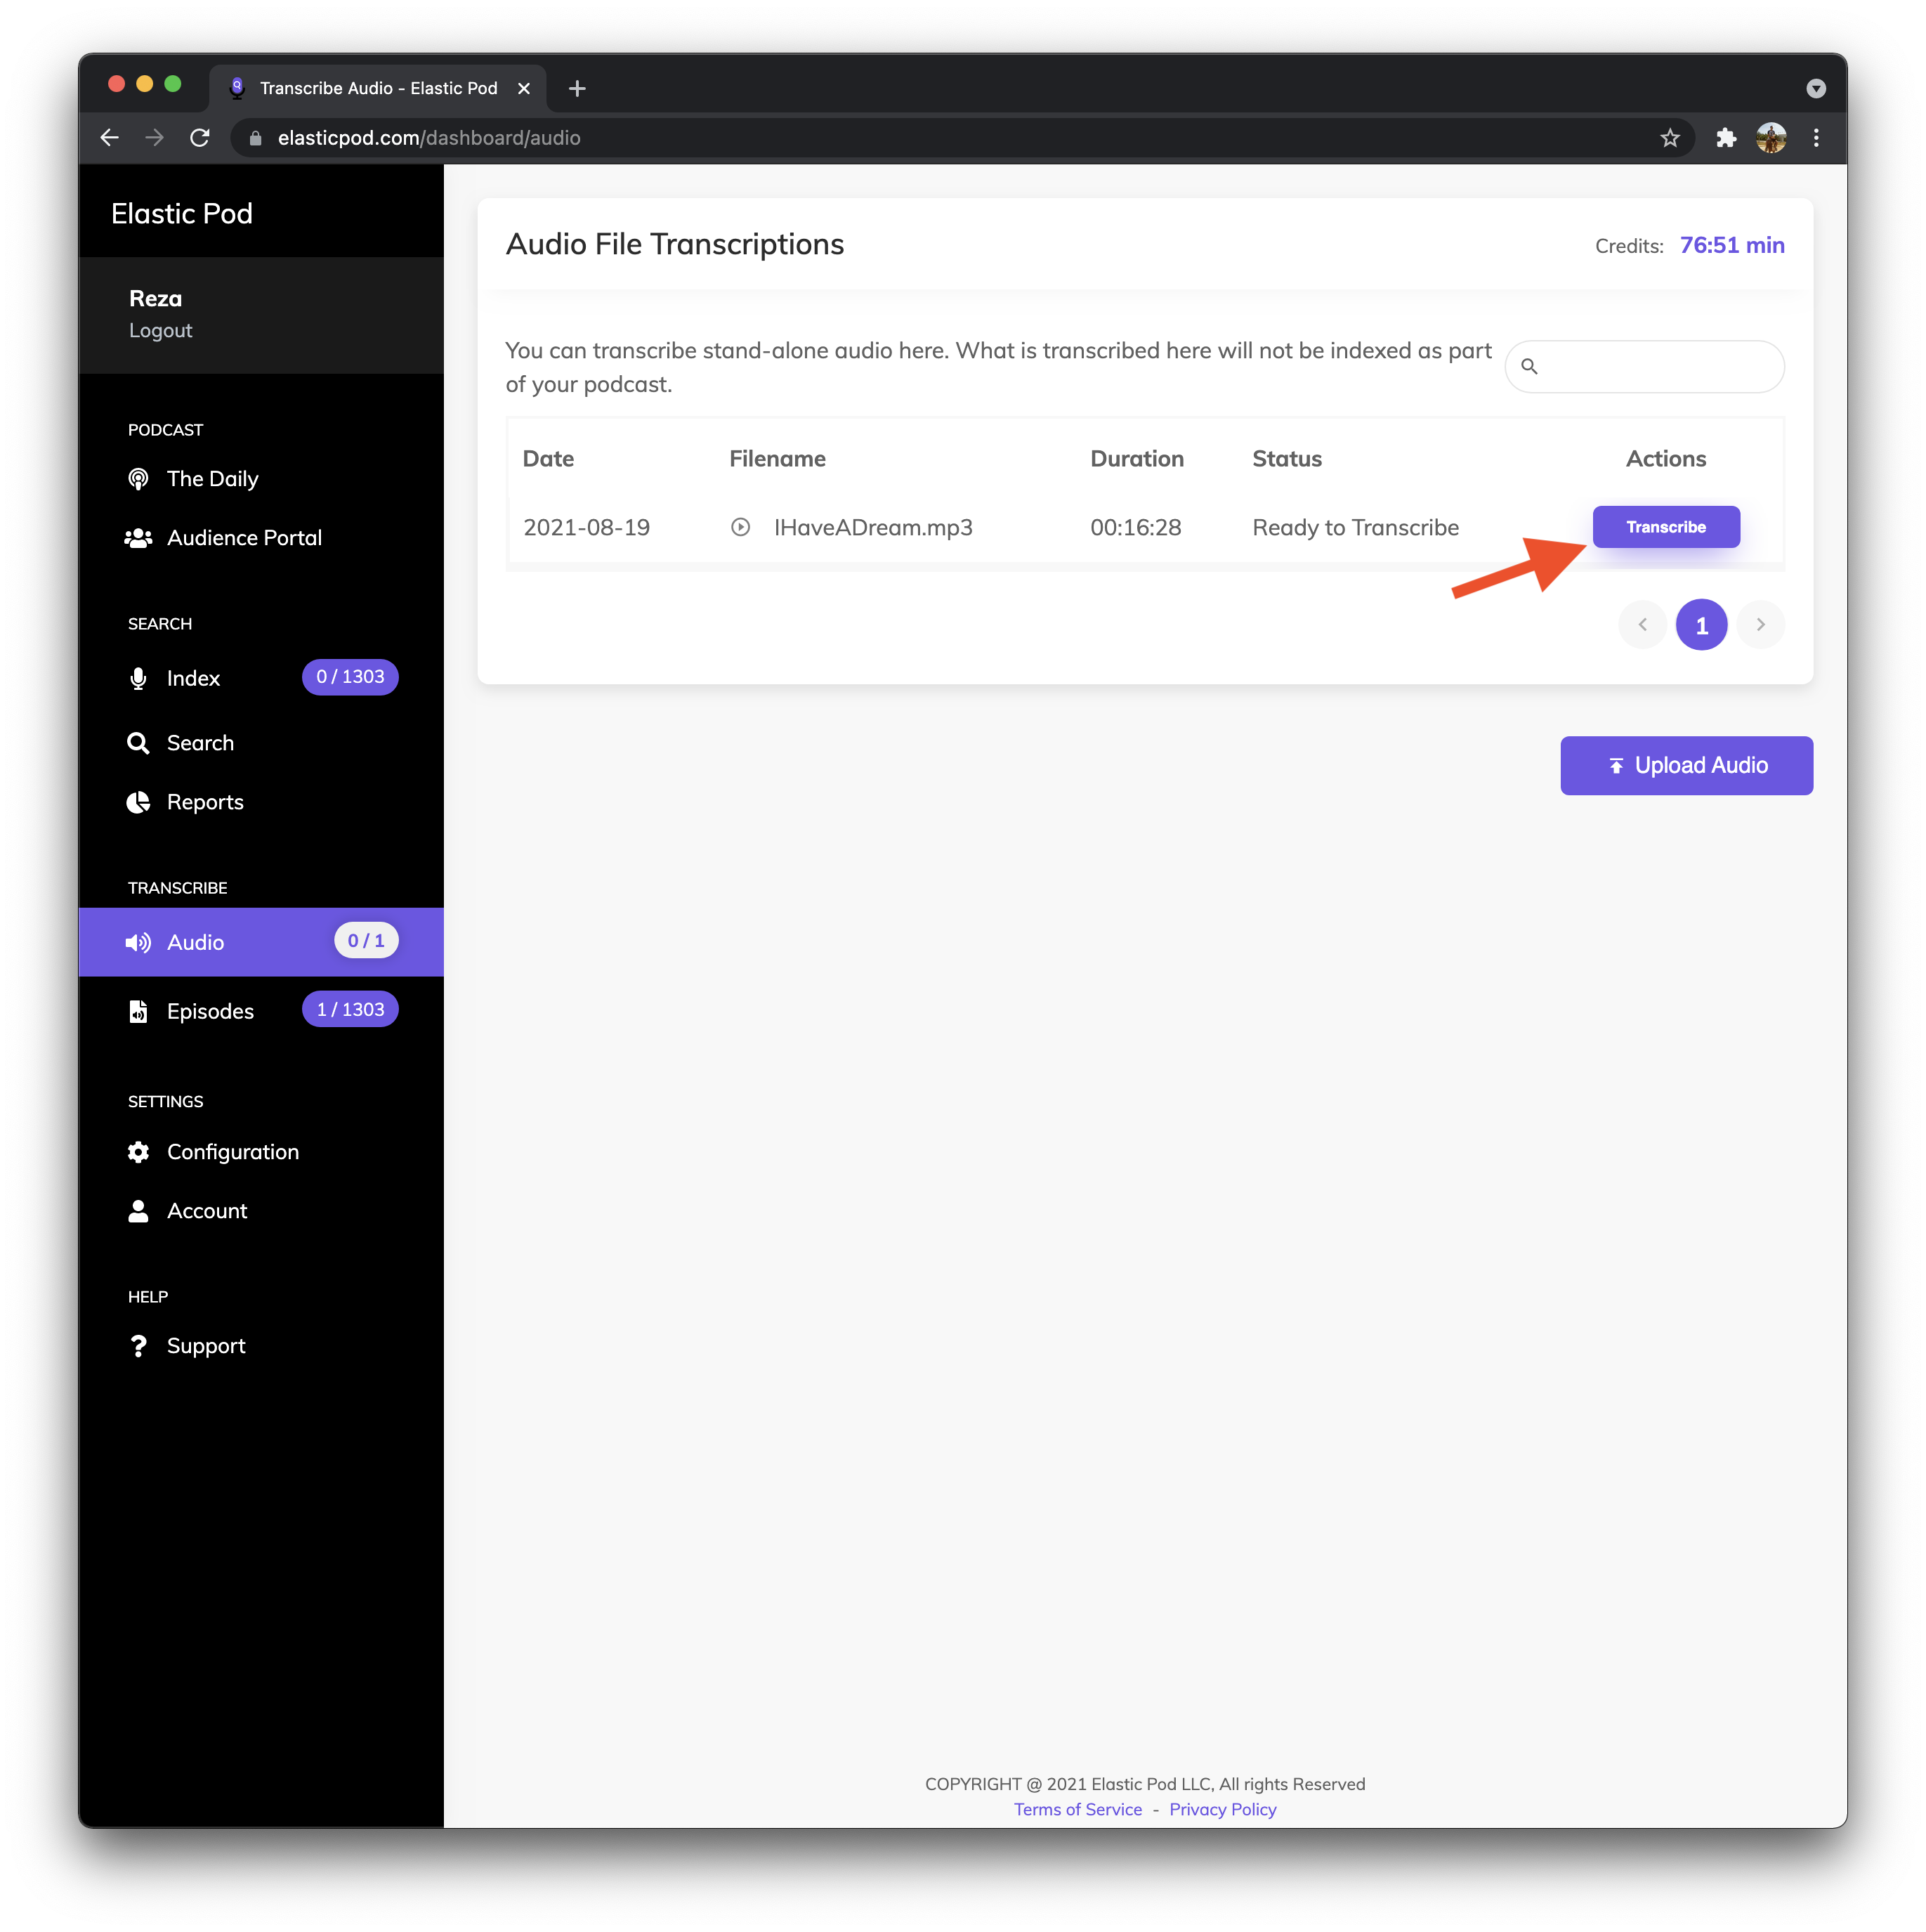Click the person icon beside Account

click(138, 1211)
